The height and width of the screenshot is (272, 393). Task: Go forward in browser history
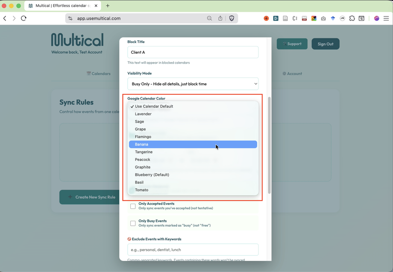[14, 18]
